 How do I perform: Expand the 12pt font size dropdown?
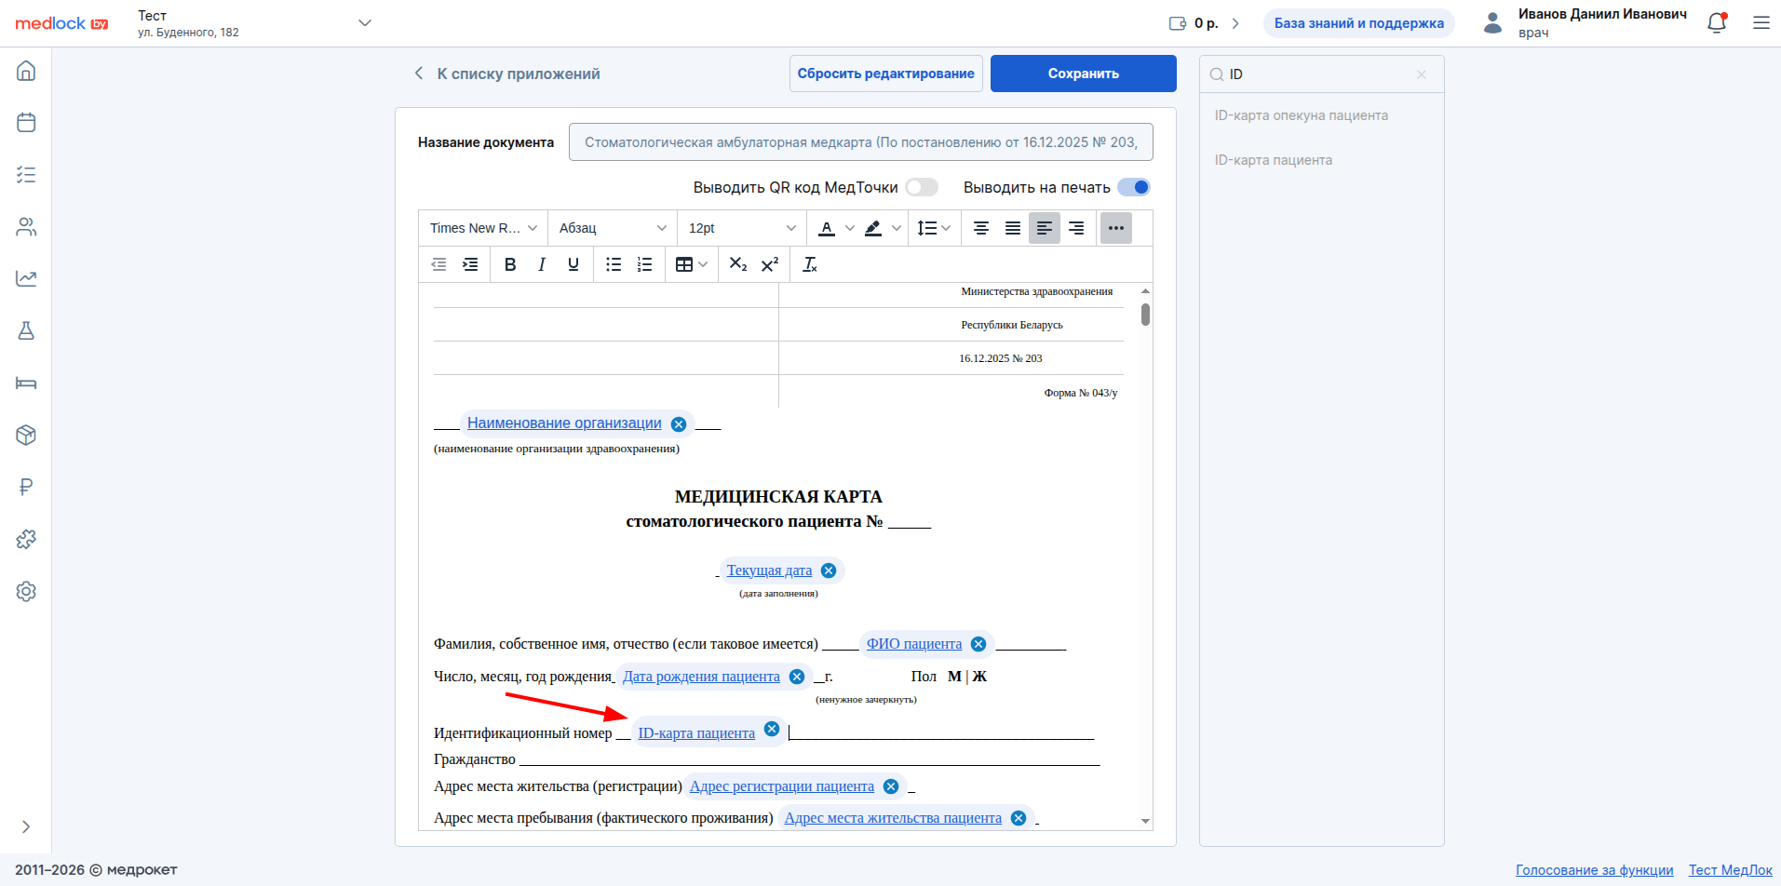(x=741, y=228)
